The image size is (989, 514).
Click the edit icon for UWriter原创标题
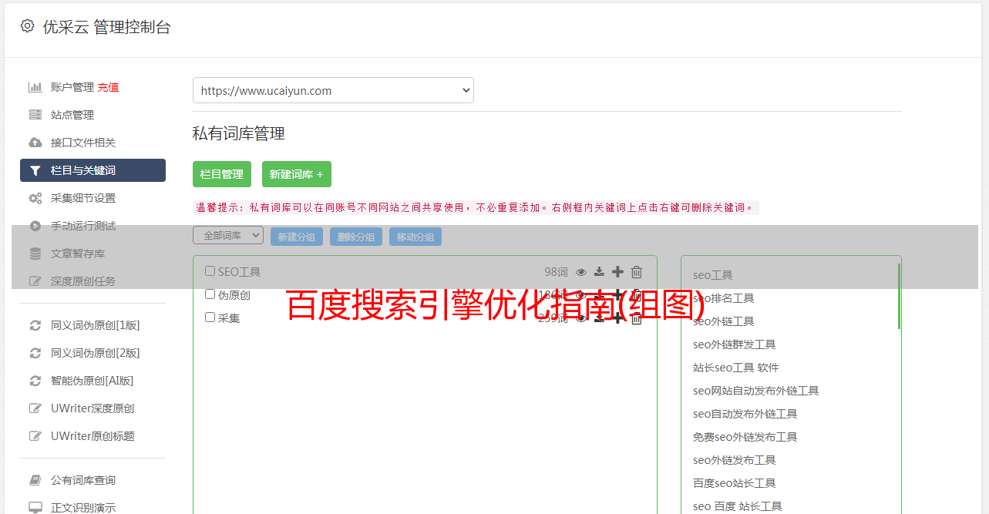pos(35,436)
